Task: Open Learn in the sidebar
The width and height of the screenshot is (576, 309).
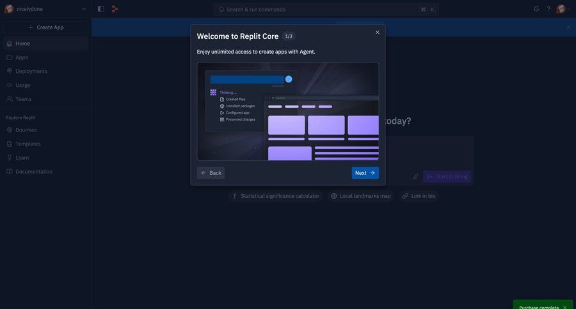Action: (x=46, y=158)
